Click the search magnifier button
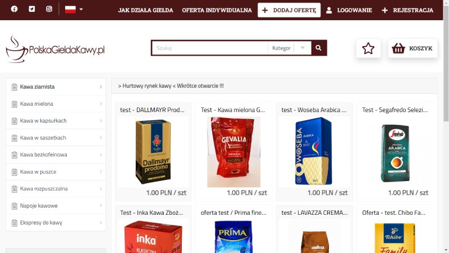 pyautogui.click(x=318, y=48)
